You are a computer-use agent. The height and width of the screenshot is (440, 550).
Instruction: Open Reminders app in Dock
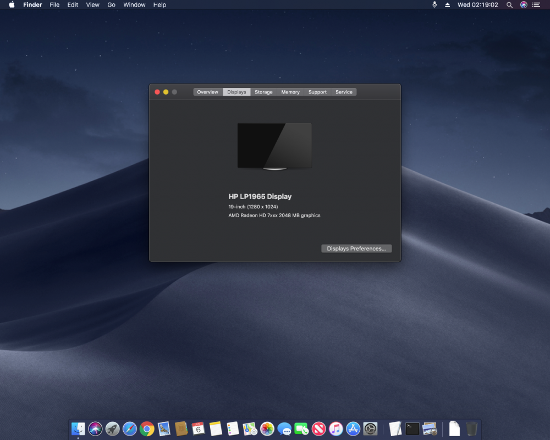233,429
